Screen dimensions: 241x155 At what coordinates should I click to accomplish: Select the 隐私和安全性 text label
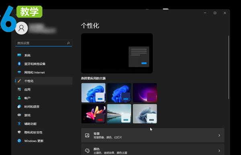click(33, 132)
